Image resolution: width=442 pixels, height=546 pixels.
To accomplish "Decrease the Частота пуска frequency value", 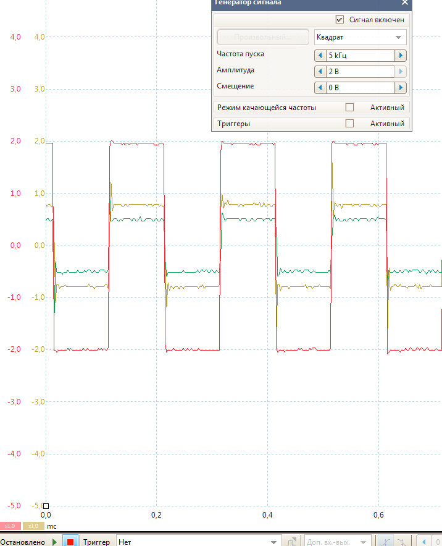I will pos(320,56).
